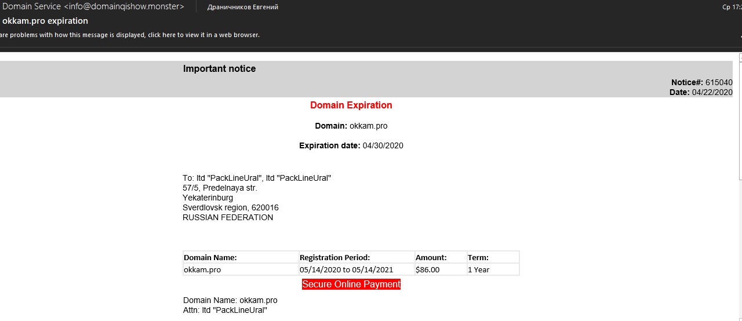Screen dimensions: 742x321
Task: Click the red Secure Online Payment button
Action: (x=351, y=284)
